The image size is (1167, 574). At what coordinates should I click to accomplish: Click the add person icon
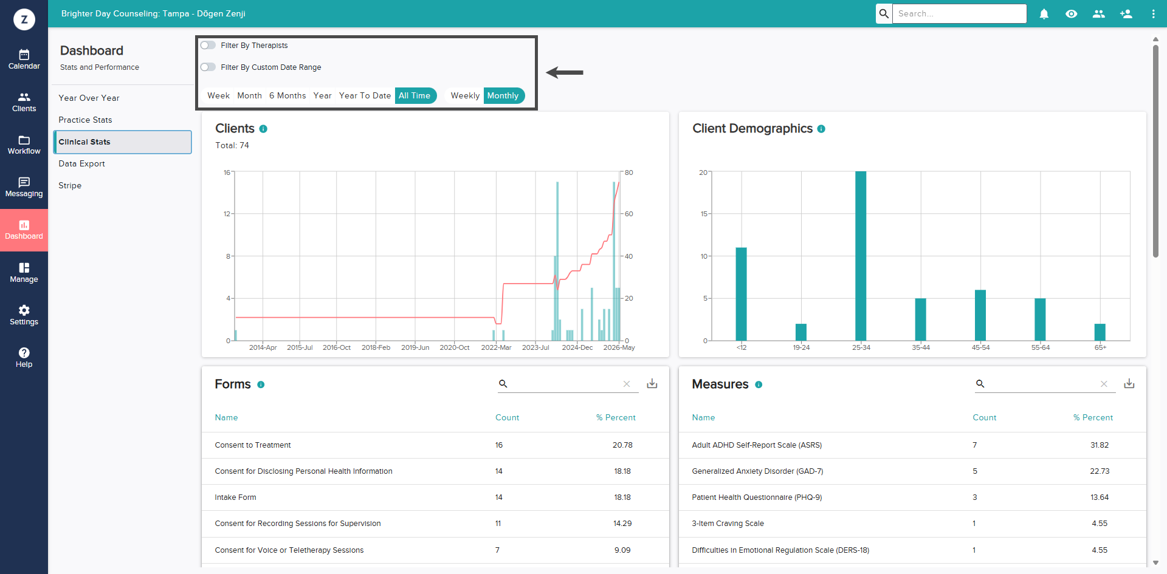(1126, 13)
